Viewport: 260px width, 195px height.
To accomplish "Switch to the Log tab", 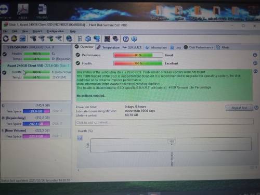I will coord(176,47).
